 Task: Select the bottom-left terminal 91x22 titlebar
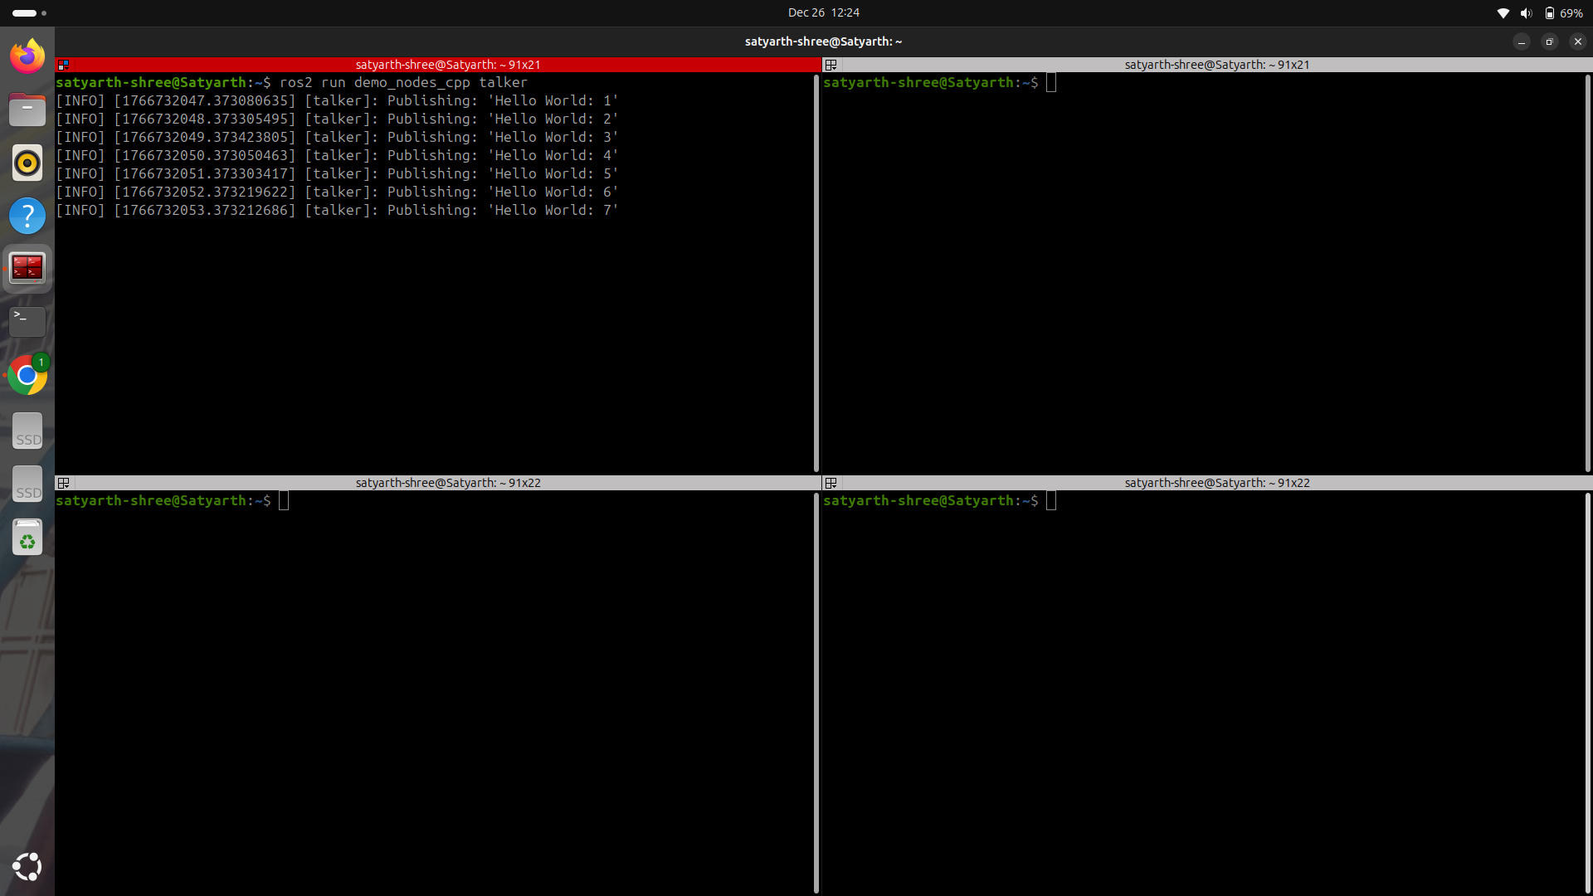click(437, 483)
